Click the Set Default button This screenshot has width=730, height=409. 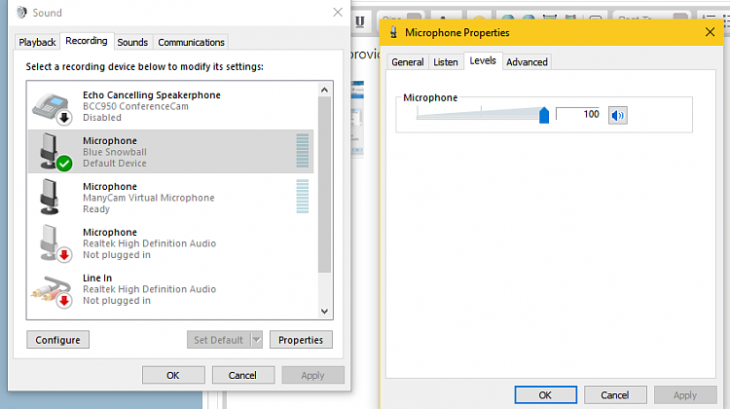(x=218, y=340)
